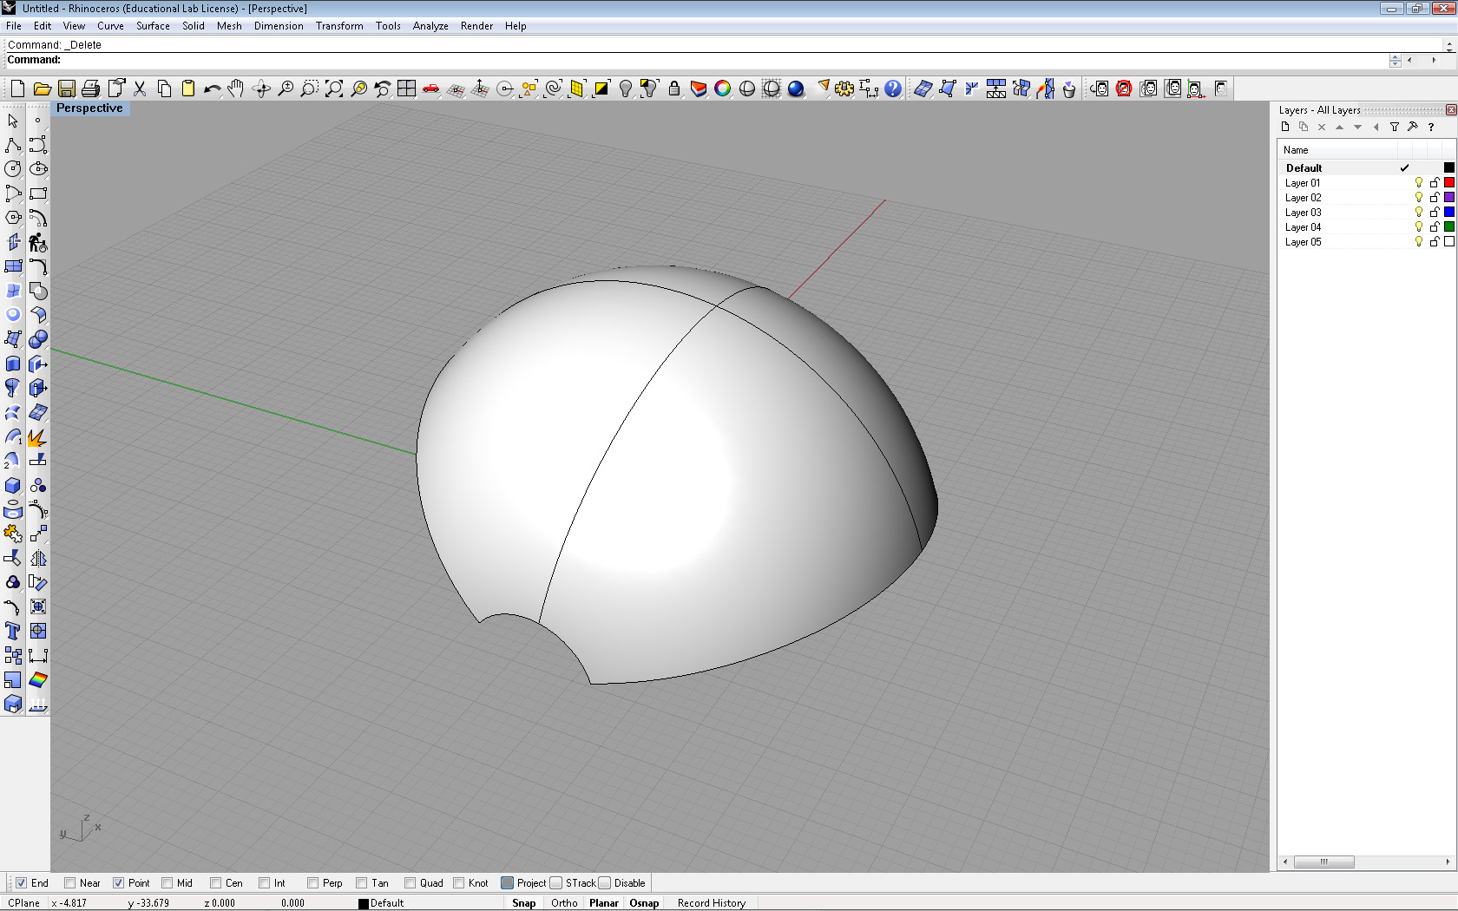Click the Boolean union spheres icon

38,339
